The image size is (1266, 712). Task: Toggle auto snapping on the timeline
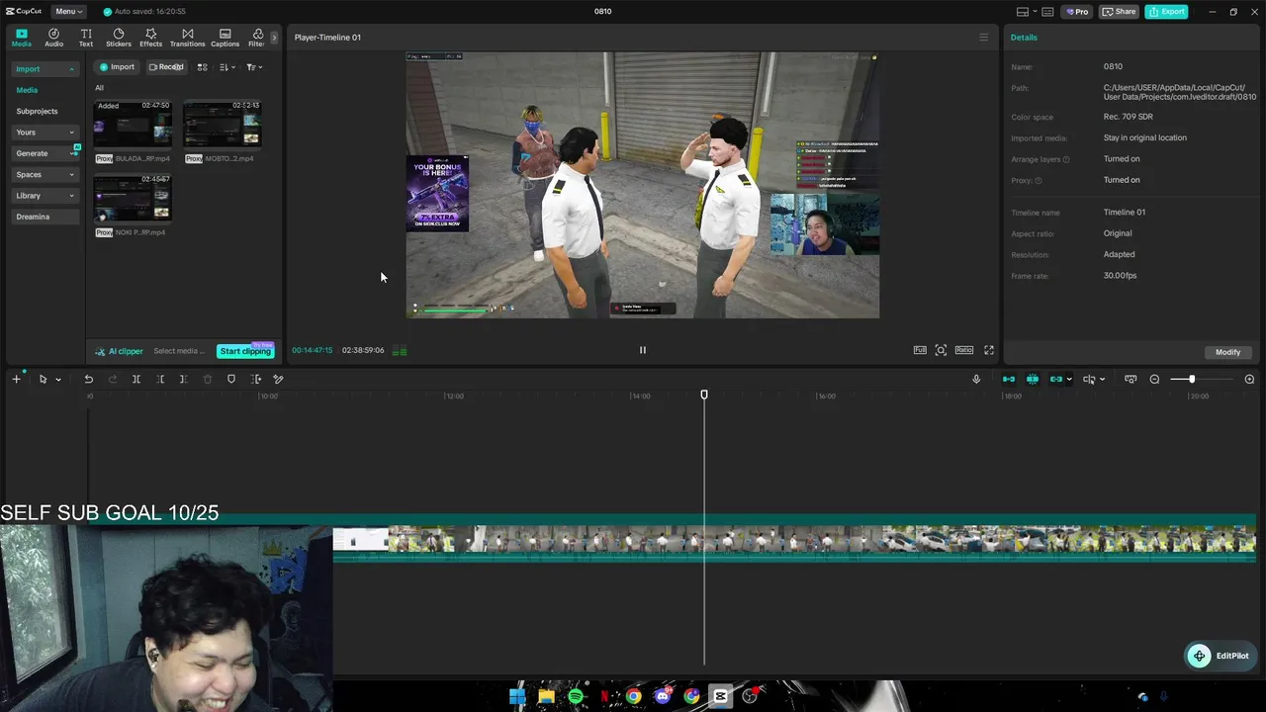(1033, 380)
